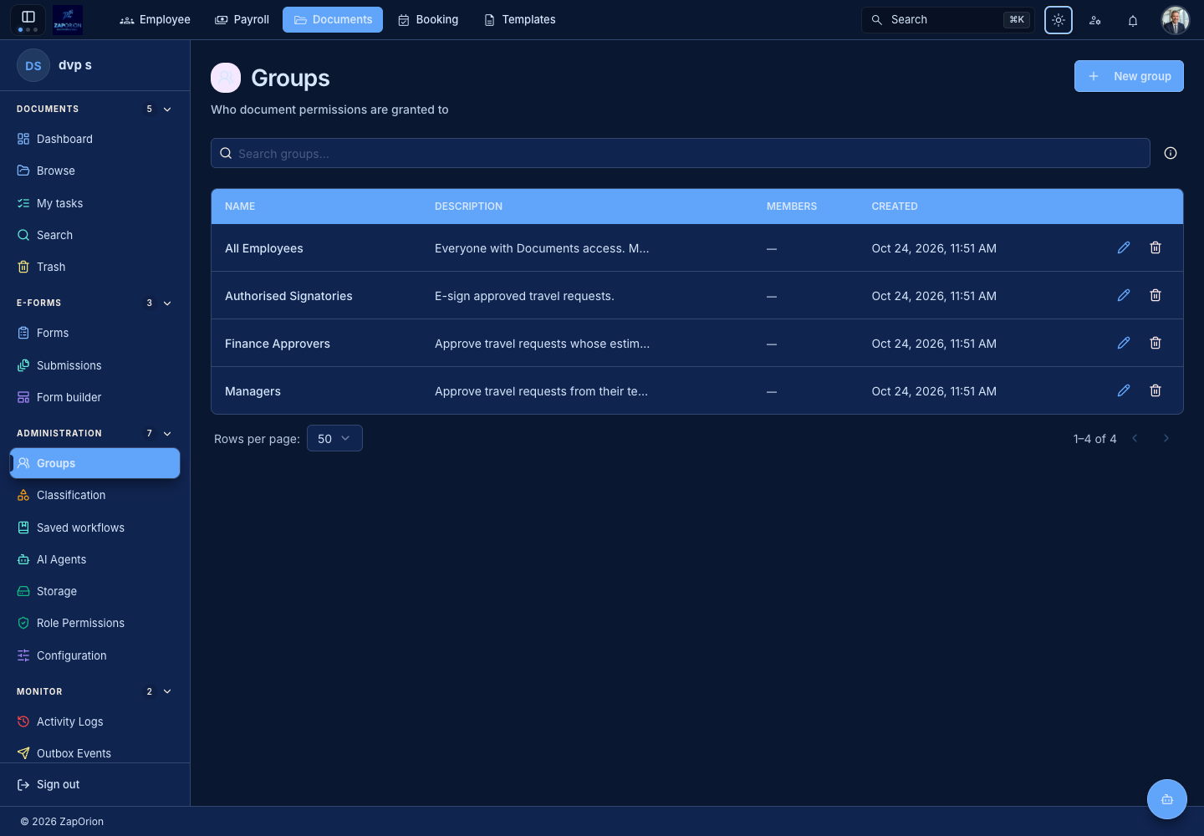Image resolution: width=1204 pixels, height=836 pixels.
Task: Edit the Finance Approvers group
Action: (x=1124, y=343)
